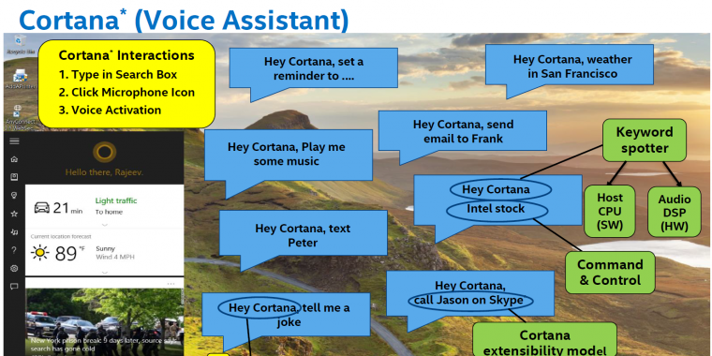This screenshot has height=356, width=712.
Task: Click the 'Keyword spotter' green box
Action: 645,141
